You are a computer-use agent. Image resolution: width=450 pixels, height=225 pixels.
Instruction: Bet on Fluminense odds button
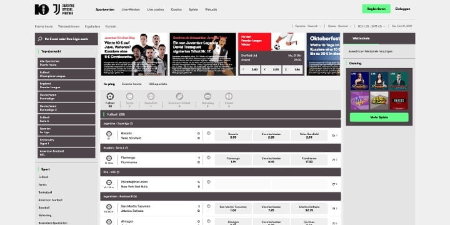(x=309, y=160)
